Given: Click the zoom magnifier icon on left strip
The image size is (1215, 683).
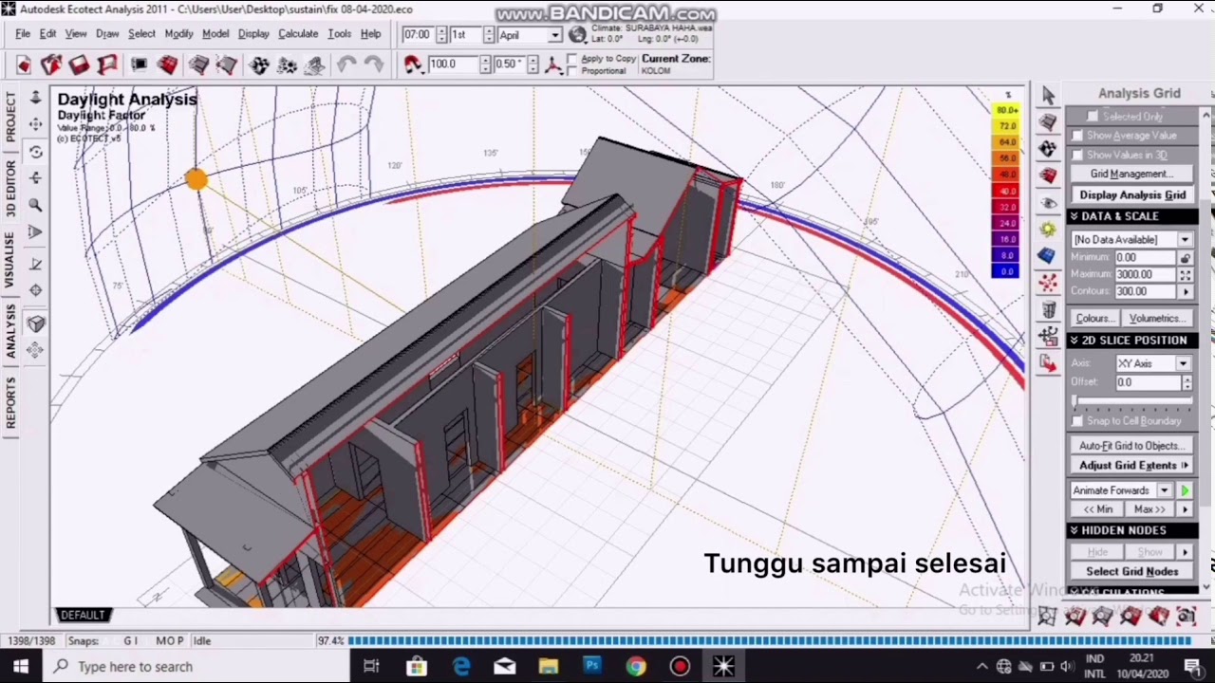Looking at the screenshot, I should (x=35, y=205).
